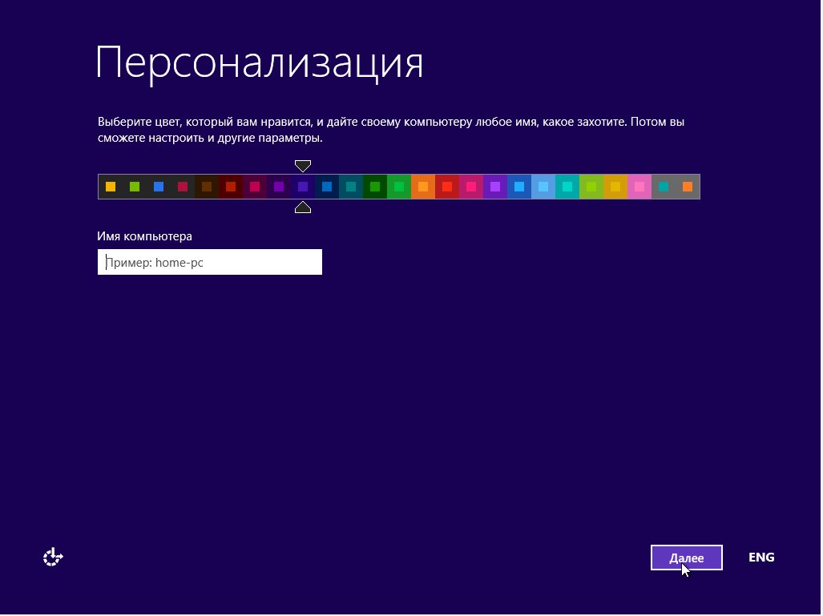The image size is (823, 616).
Task: Select the currently marked indigo swatch
Action: tap(304, 187)
